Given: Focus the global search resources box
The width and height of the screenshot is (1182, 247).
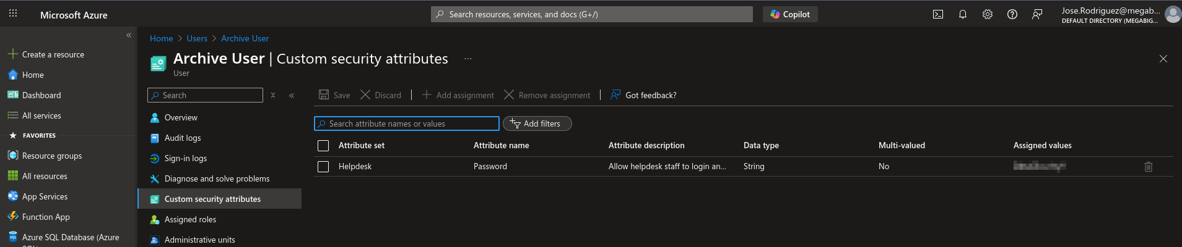Looking at the screenshot, I should pyautogui.click(x=592, y=14).
